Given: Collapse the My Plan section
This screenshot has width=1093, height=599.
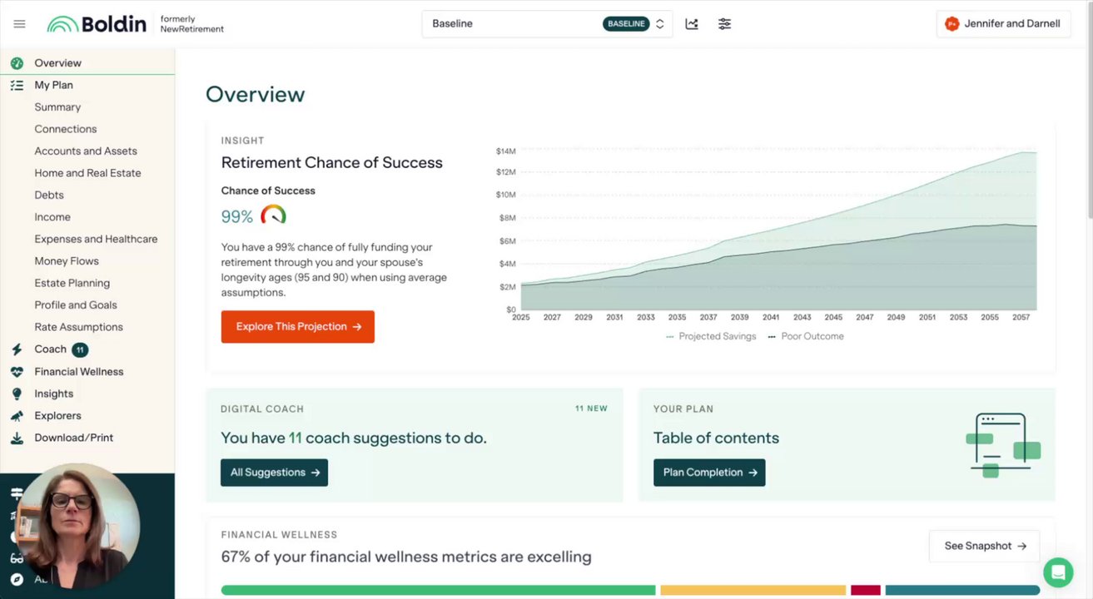Looking at the screenshot, I should click(x=53, y=85).
